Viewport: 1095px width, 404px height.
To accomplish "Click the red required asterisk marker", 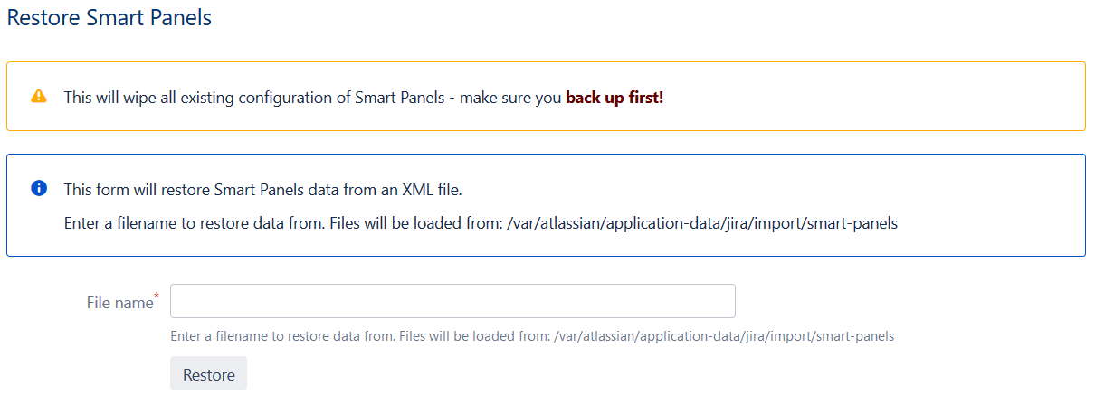I will coord(157,297).
